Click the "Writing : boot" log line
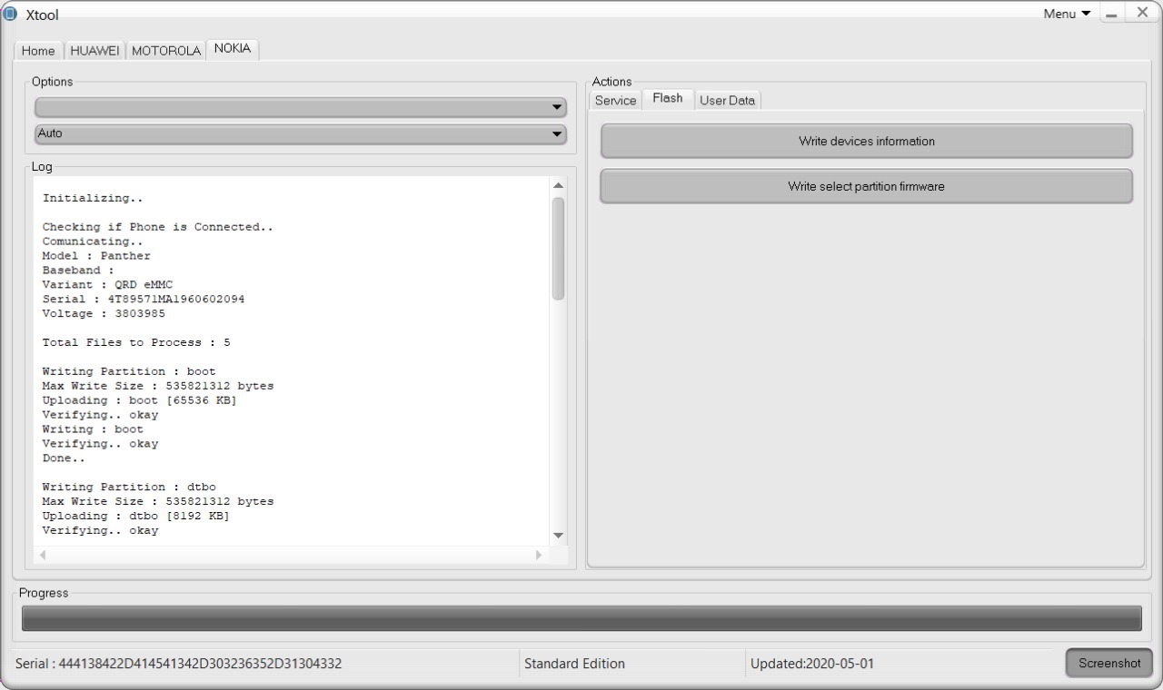 [x=93, y=429]
